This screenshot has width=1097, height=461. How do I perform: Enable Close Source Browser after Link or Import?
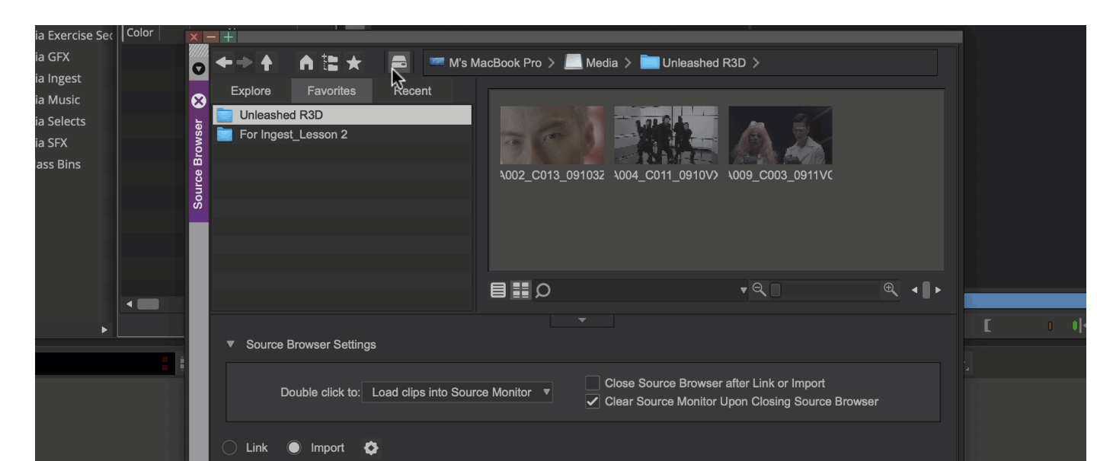pyautogui.click(x=593, y=383)
